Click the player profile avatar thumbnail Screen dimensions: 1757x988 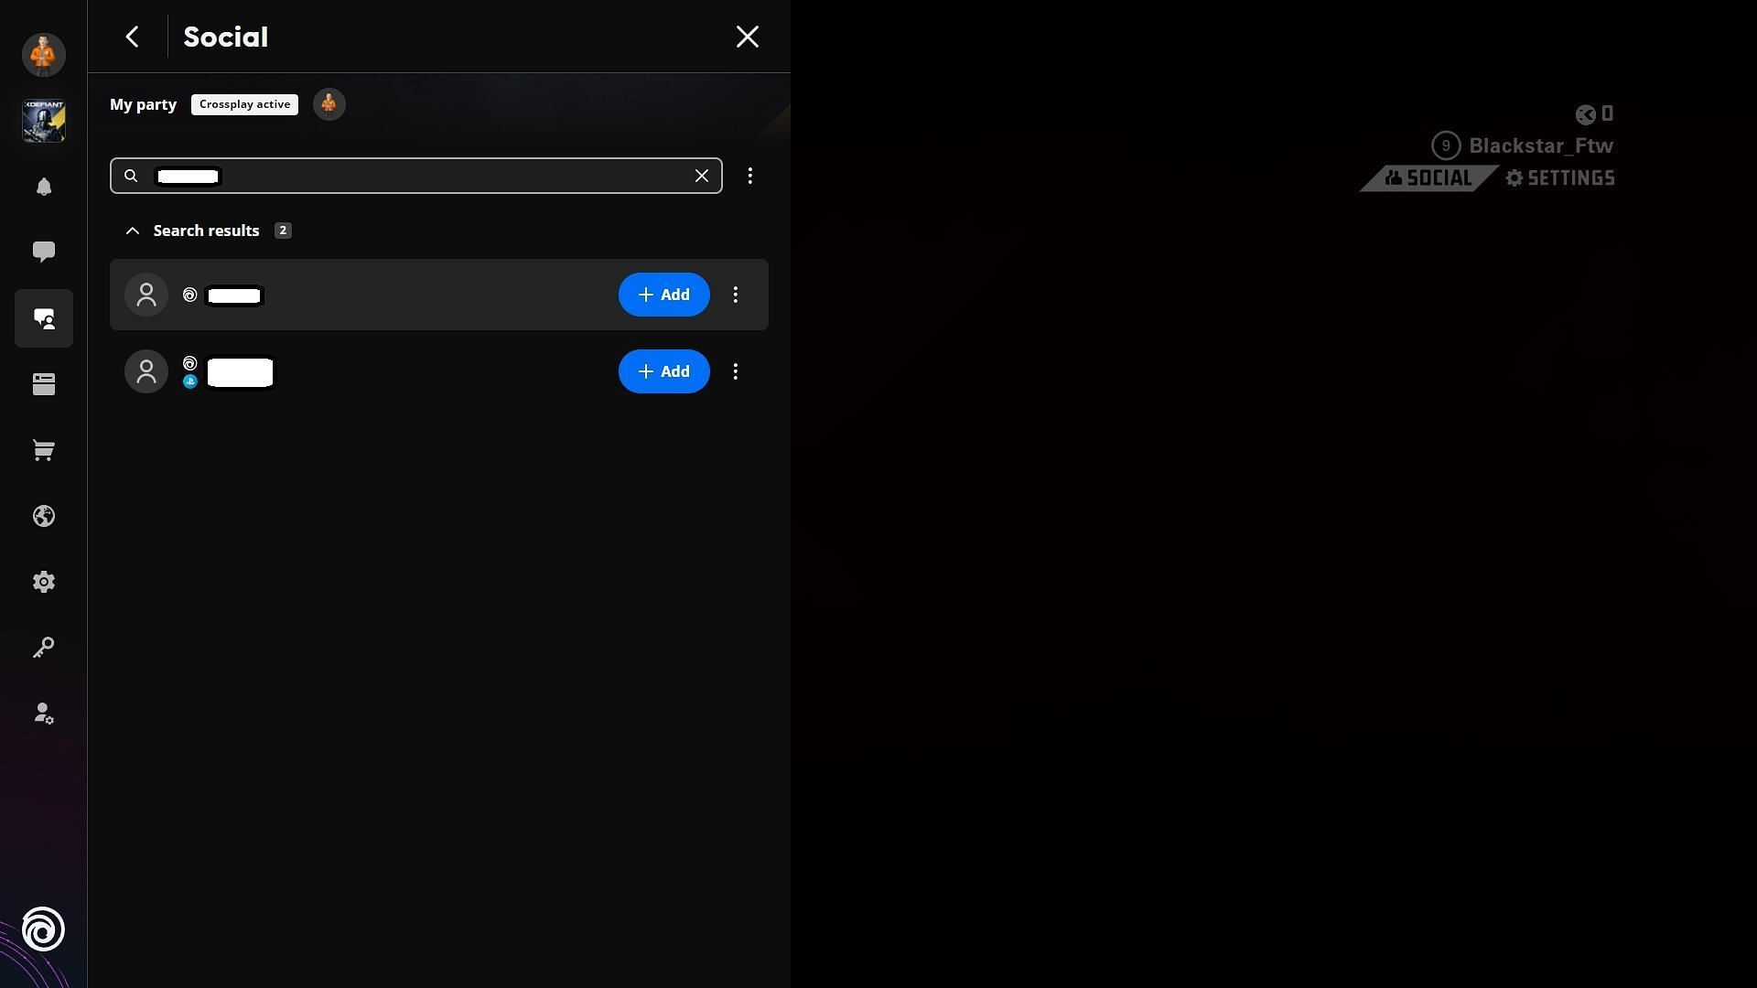43,53
